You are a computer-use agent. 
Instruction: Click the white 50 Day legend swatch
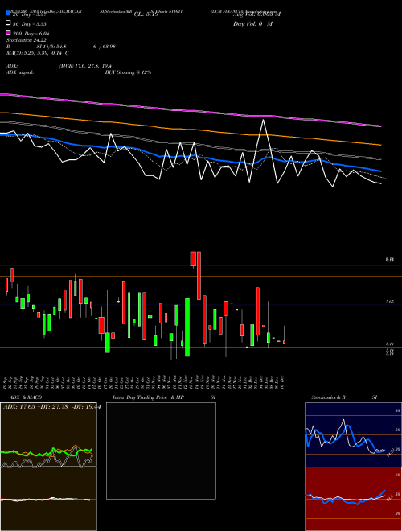(x=8, y=23)
